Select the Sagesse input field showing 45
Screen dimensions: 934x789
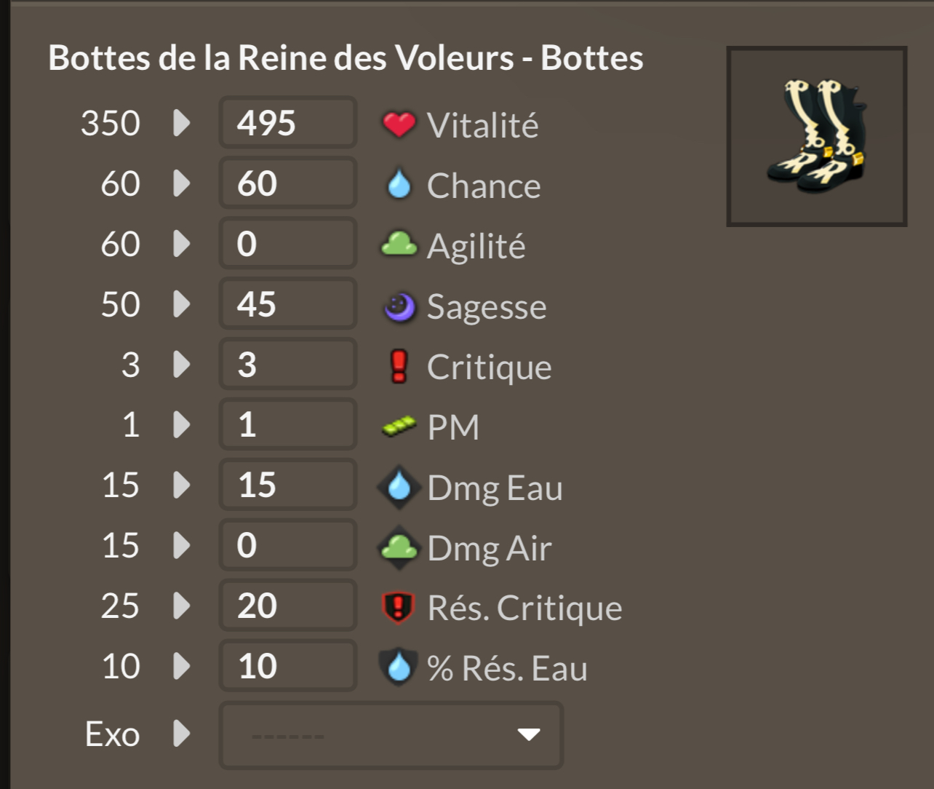(x=288, y=304)
